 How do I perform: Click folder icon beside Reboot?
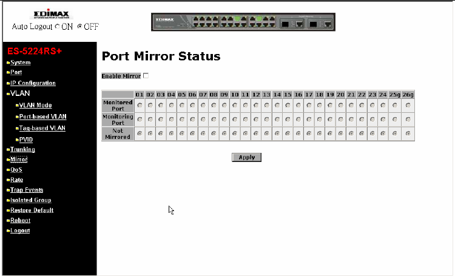click(8, 221)
